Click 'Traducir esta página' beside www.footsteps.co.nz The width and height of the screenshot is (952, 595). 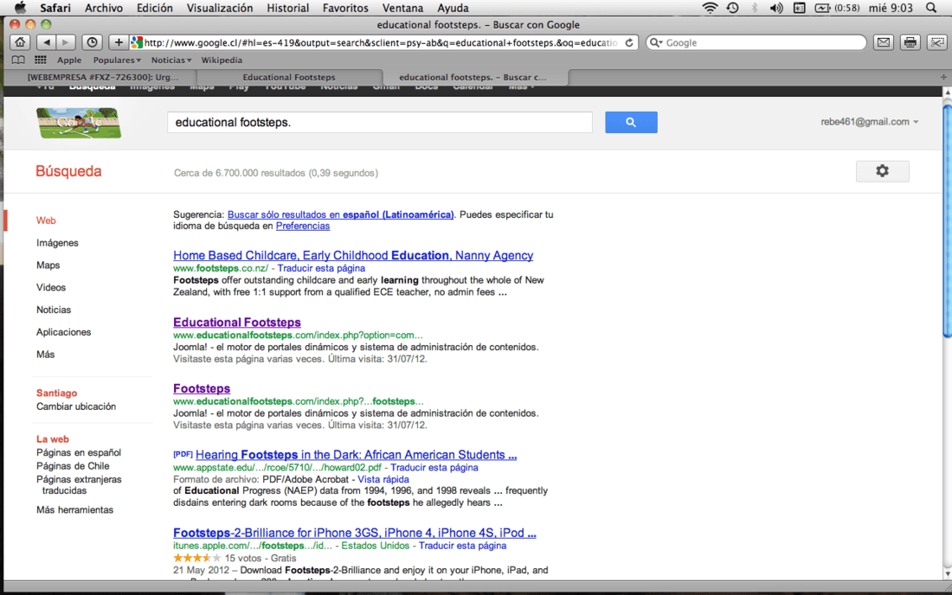pos(321,268)
